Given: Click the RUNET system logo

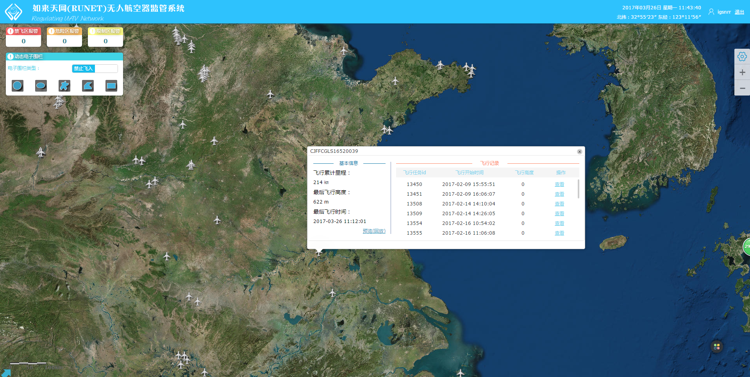Looking at the screenshot, I should coord(14,12).
